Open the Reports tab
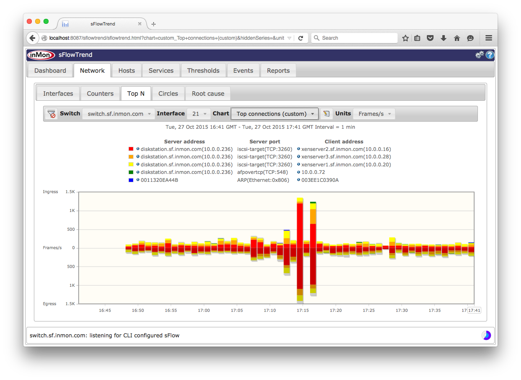Image resolution: width=521 pixels, height=380 pixels. 278,71
